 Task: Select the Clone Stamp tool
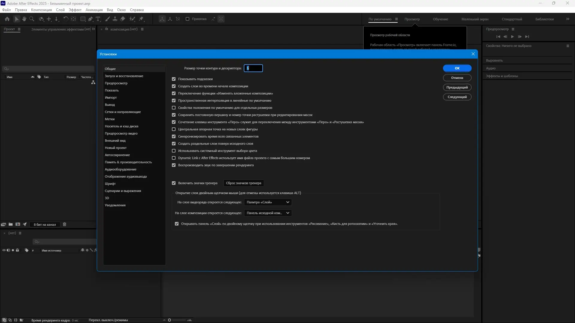(115, 19)
